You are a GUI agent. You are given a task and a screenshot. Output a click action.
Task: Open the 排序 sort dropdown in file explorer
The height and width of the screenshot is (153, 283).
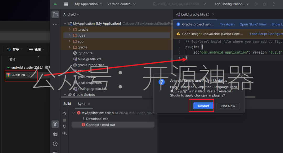14,49
